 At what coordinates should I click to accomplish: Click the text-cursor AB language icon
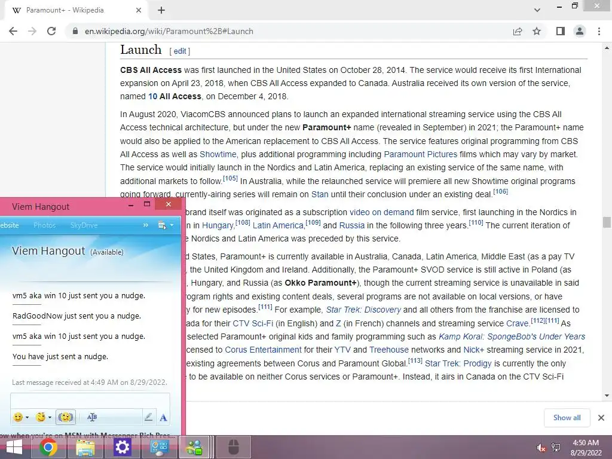[92, 417]
